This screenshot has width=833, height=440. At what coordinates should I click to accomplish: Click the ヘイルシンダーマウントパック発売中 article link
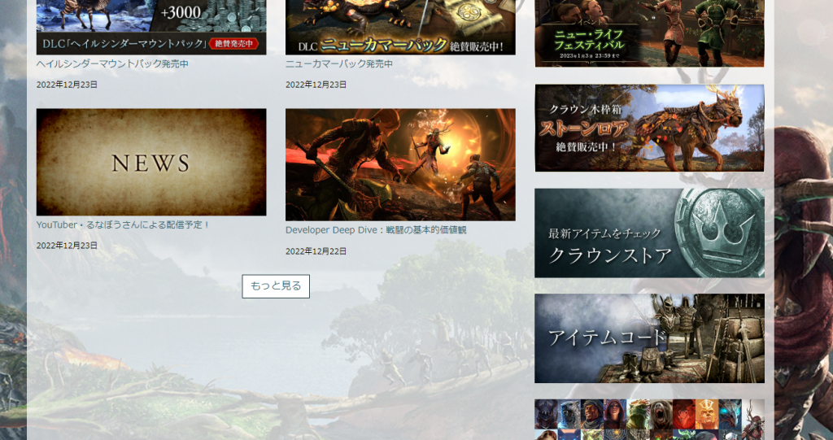tap(112, 63)
